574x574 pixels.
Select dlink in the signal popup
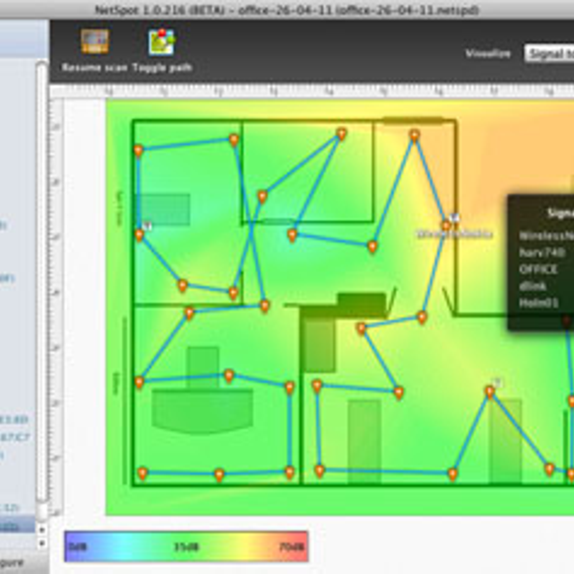(533, 286)
